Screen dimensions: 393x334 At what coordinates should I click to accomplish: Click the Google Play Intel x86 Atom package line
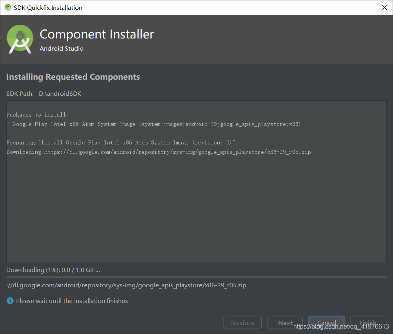point(154,124)
